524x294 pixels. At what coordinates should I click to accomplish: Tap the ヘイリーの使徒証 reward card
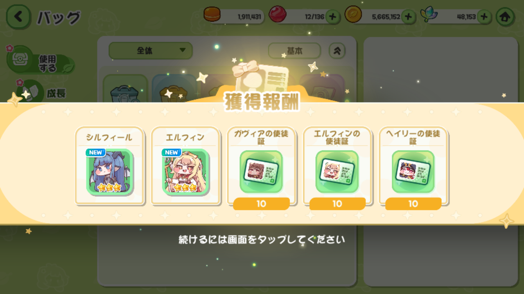(413, 167)
